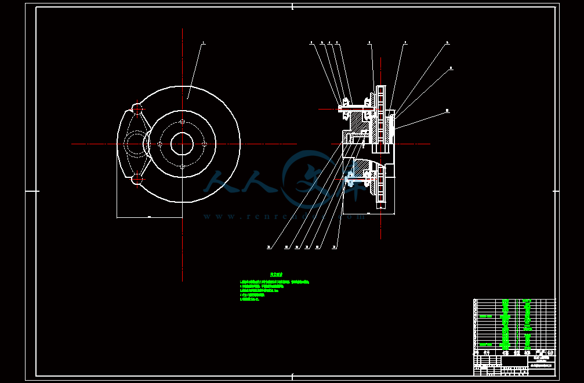Click the lower caliper mounting bolt hole
584x383 pixels.
click(x=137, y=179)
